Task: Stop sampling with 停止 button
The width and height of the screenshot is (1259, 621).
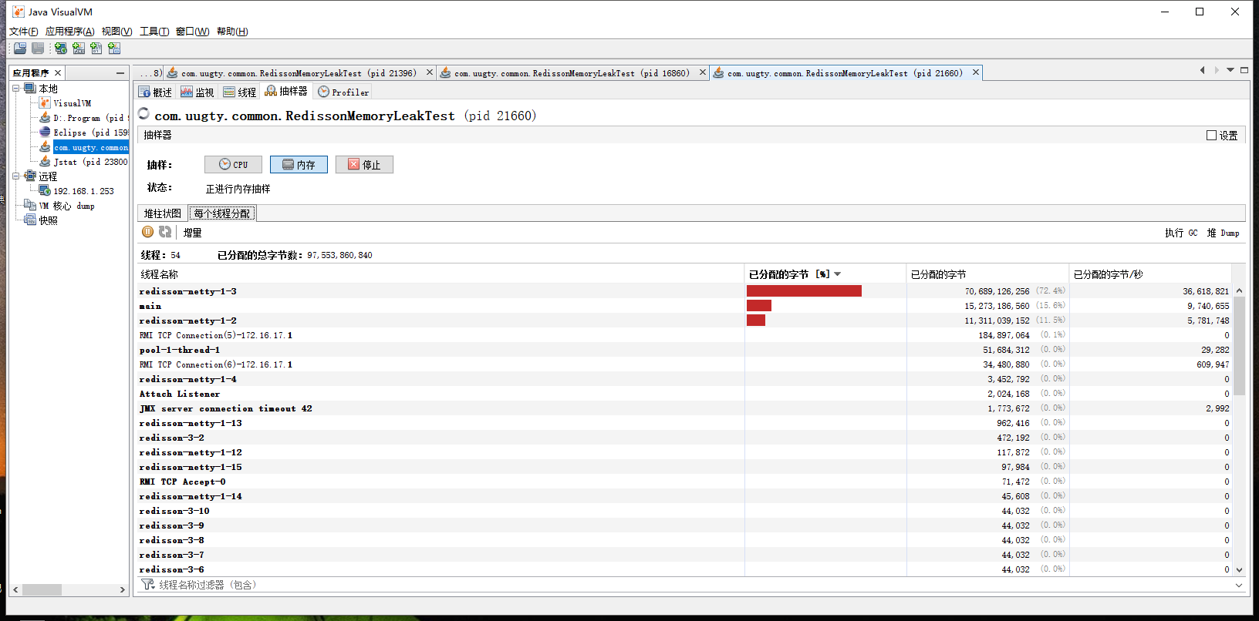Action: point(364,164)
